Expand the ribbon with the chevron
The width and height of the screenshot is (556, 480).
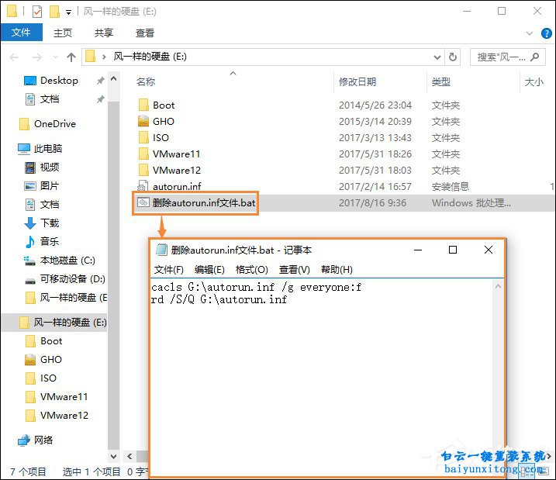click(530, 33)
